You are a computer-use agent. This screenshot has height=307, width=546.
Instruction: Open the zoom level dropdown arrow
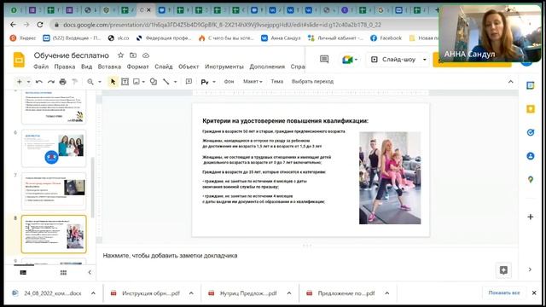100,82
